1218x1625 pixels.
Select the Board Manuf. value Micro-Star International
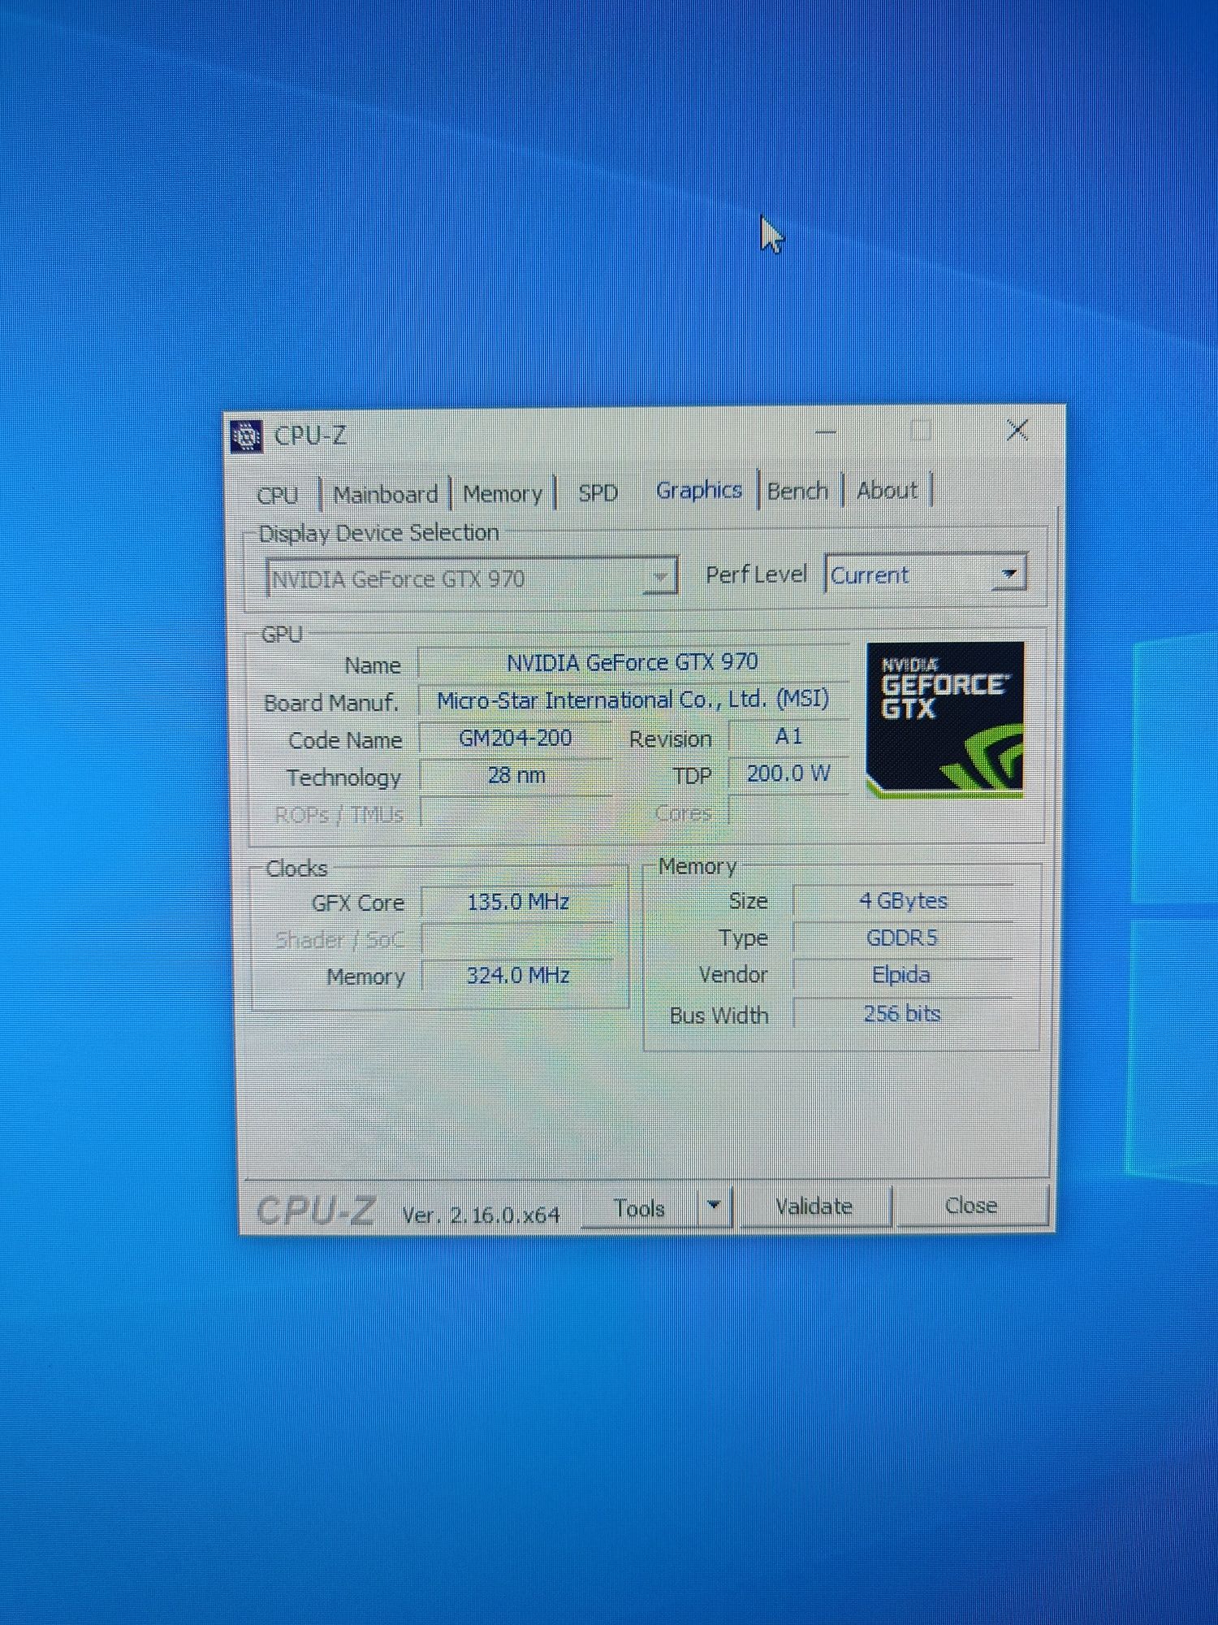(633, 700)
